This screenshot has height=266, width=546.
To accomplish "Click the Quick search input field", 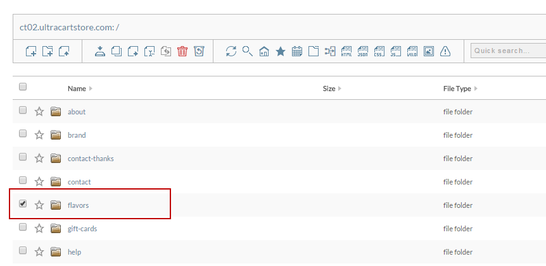I will coord(509,51).
